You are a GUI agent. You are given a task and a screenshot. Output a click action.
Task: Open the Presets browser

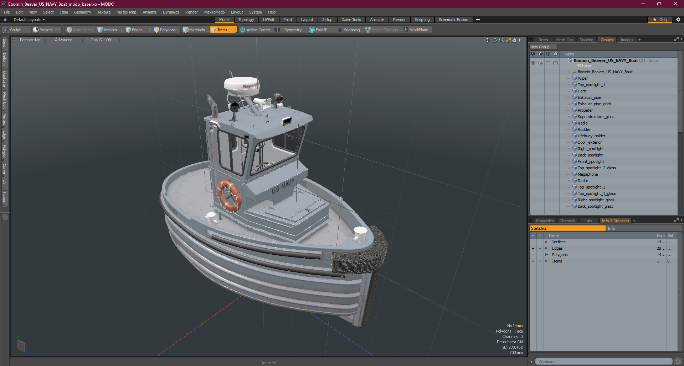pos(46,30)
